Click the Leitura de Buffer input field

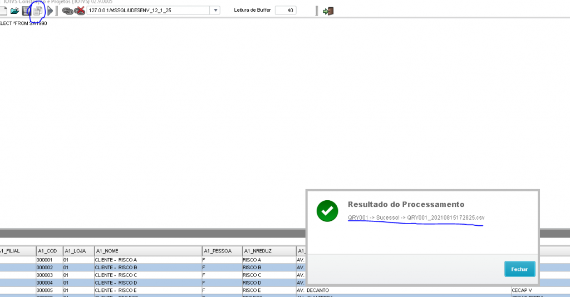tap(286, 11)
